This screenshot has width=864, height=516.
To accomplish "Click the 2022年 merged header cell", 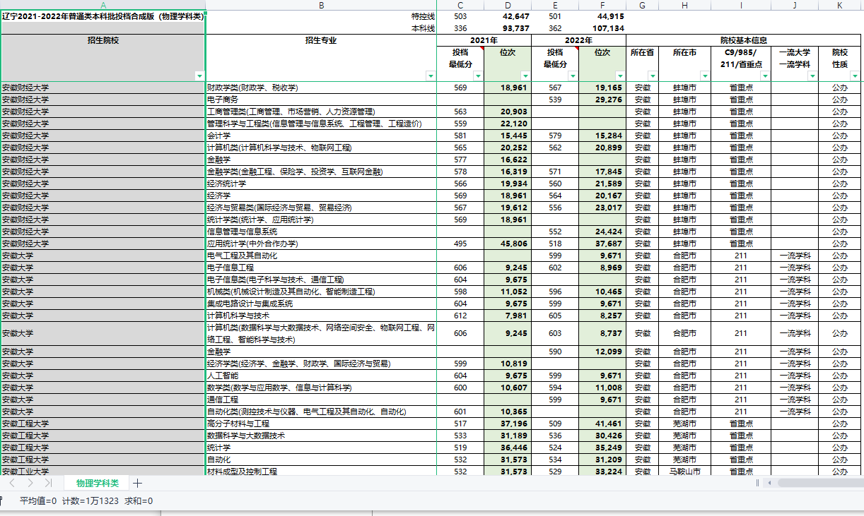I will [578, 40].
